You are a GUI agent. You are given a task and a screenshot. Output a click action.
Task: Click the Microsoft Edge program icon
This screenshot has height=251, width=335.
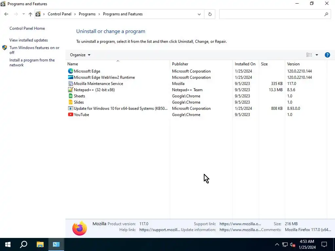pos(71,71)
